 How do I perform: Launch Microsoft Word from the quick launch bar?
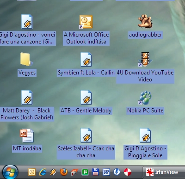point(106,172)
